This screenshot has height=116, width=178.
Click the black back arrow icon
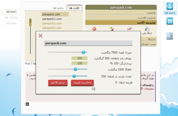(27, 104)
